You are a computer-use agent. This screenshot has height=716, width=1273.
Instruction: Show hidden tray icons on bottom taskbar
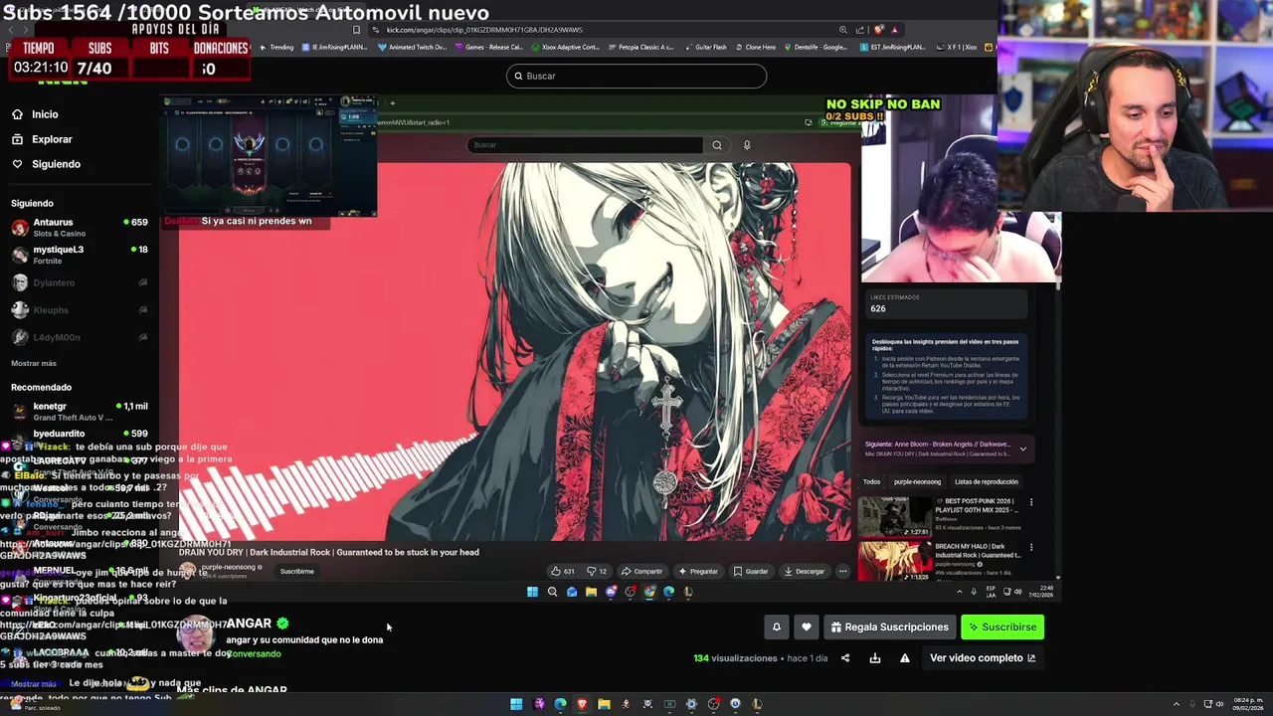click(1177, 704)
